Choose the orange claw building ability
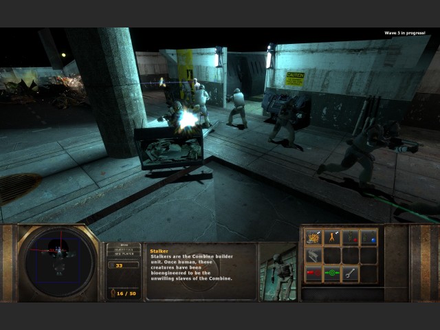The width and height of the screenshot is (440, 330). coord(332,237)
